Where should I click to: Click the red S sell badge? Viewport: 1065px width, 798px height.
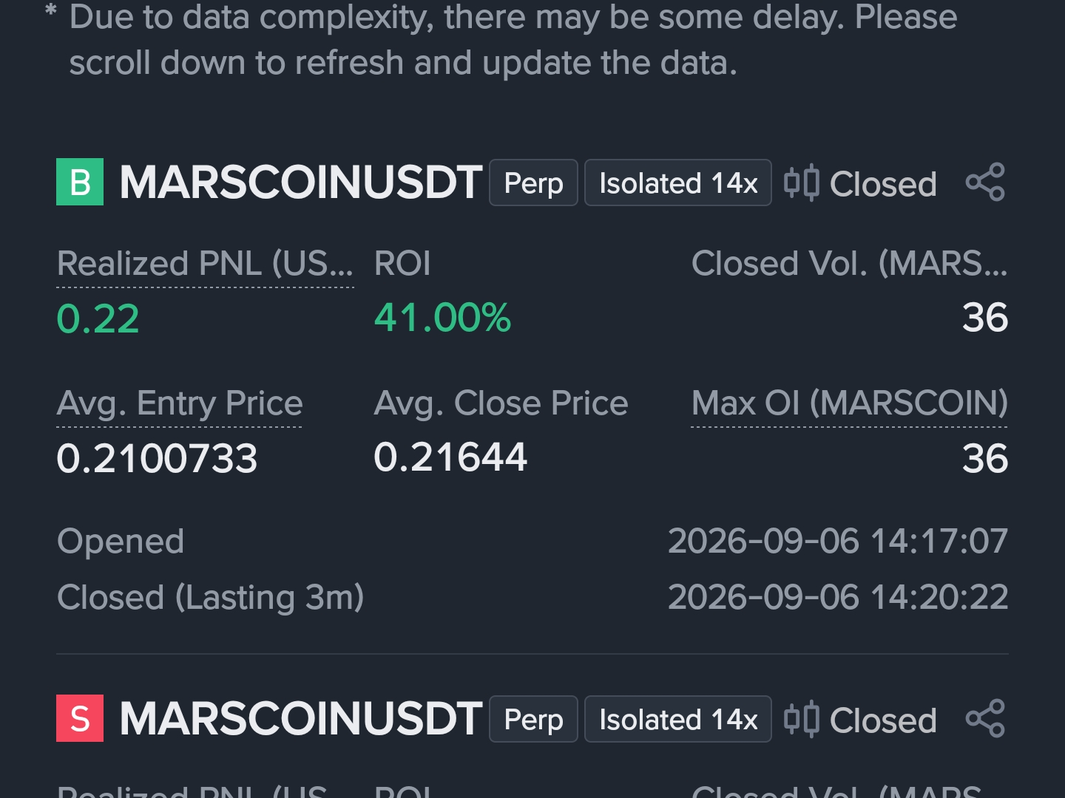tap(80, 718)
